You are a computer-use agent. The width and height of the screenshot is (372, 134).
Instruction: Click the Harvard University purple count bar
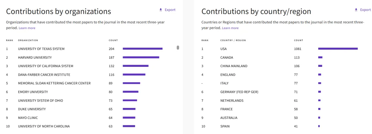click(x=141, y=57)
